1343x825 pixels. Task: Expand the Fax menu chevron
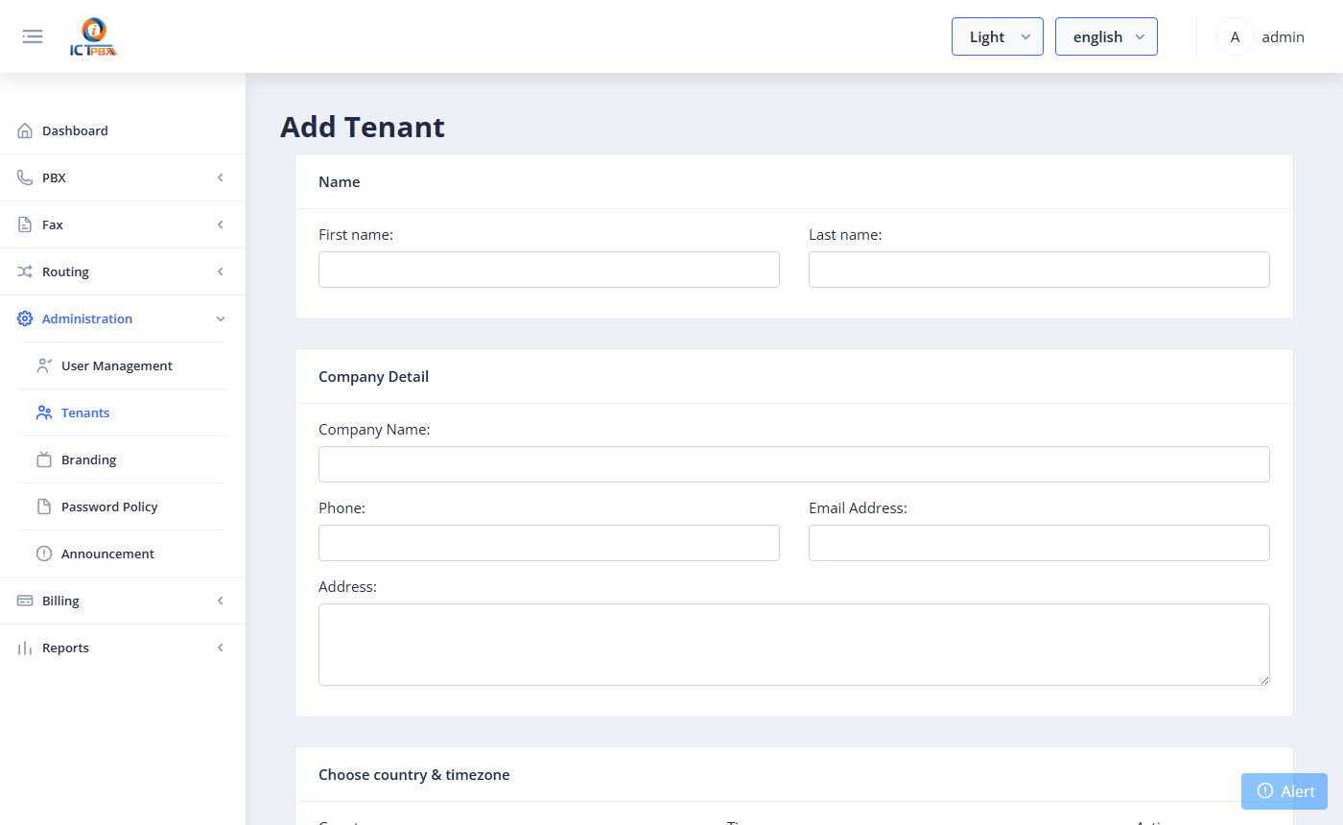(221, 224)
